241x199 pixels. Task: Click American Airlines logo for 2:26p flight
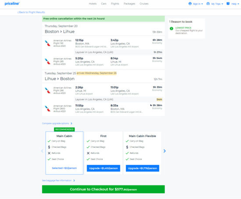pos(48,91)
